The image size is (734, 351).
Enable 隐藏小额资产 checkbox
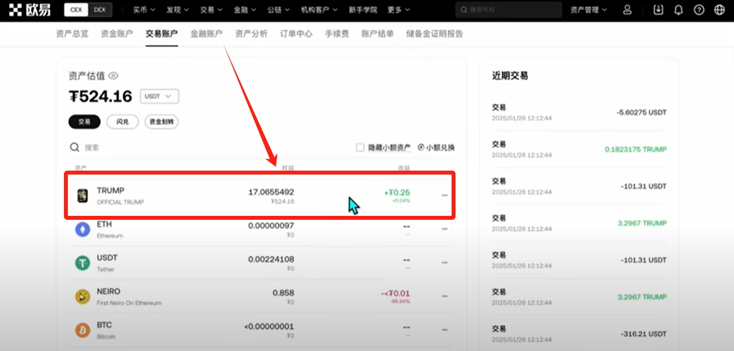pos(360,147)
